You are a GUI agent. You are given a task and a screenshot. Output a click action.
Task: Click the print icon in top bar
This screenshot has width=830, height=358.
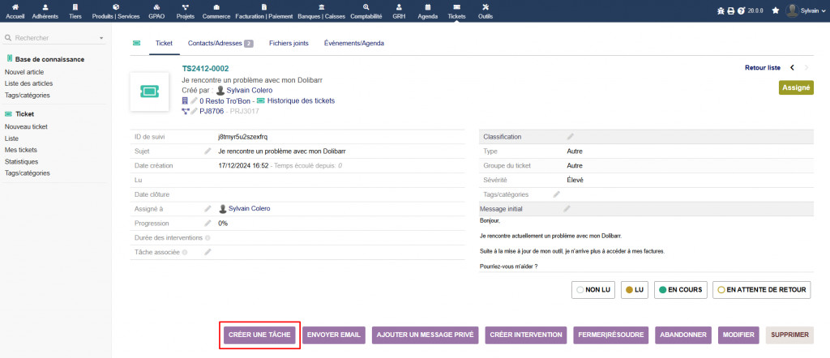coord(730,11)
